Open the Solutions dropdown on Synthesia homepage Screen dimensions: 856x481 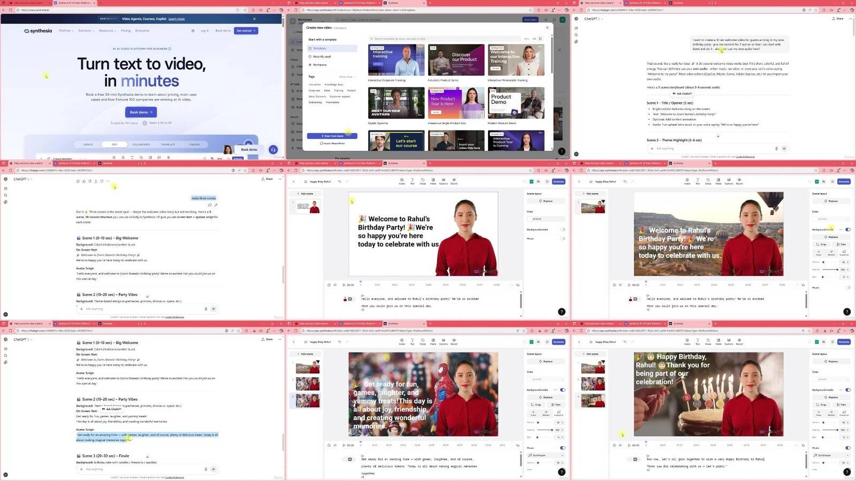(x=86, y=31)
